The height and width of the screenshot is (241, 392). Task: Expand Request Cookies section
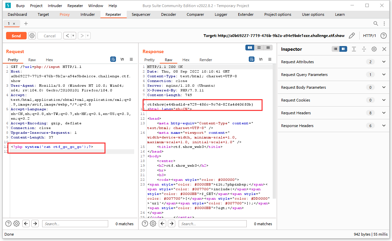pos(384,100)
